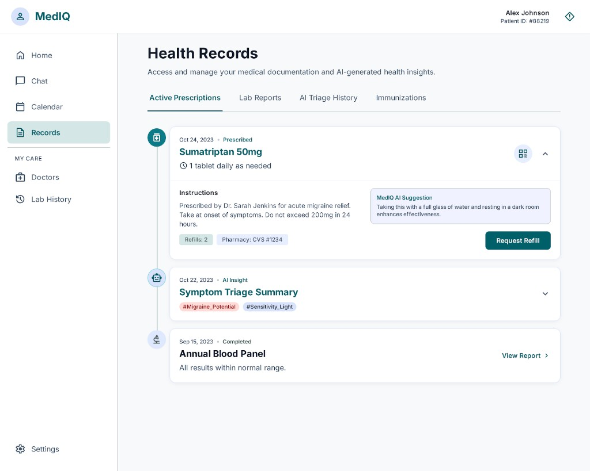Click the #Migraine_Potential tag
This screenshot has width=590, height=471.
[209, 307]
